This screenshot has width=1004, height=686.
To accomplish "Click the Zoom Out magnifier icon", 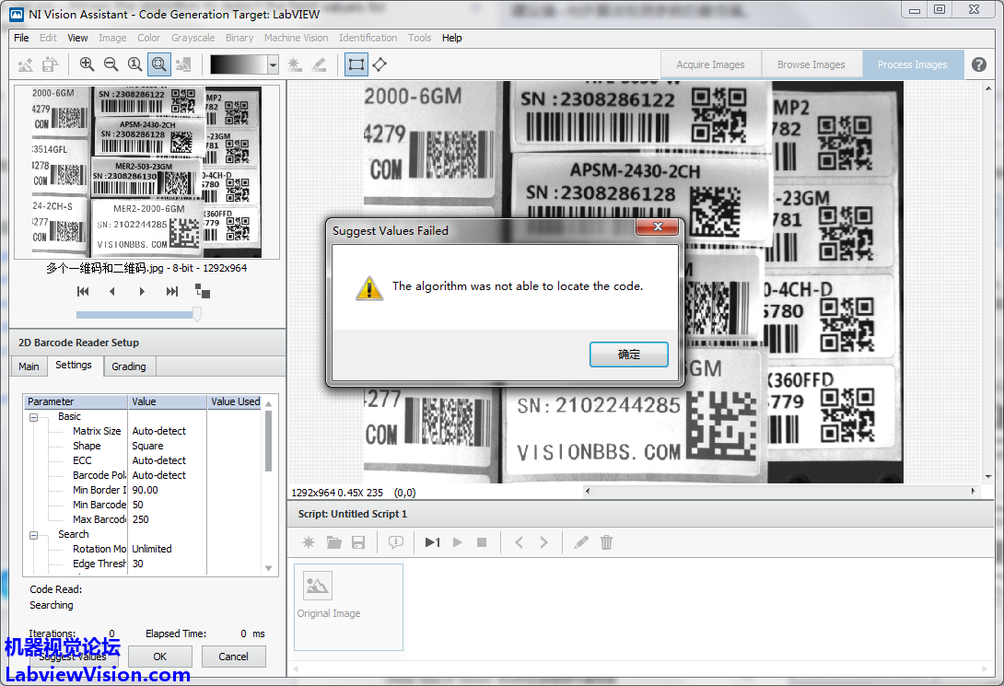I will pos(111,64).
